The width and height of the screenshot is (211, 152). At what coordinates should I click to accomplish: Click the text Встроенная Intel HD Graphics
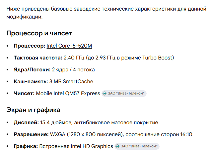(x=76, y=146)
